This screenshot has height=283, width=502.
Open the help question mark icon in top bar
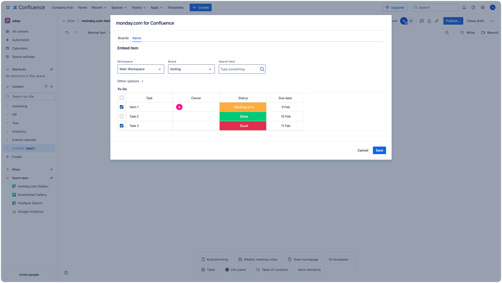pos(473,7)
